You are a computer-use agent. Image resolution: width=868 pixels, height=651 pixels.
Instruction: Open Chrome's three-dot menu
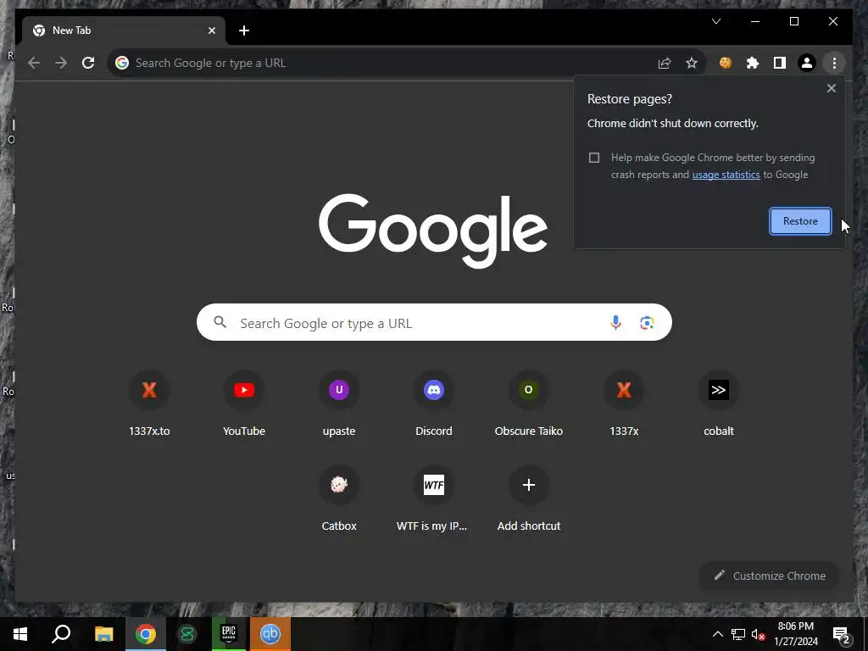(834, 63)
